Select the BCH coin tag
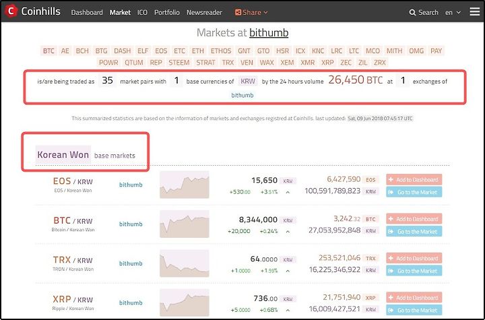485x320 pixels. [x=82, y=51]
